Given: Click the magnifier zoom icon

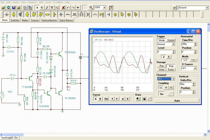Looking at the screenshot, I should coord(91,8).
